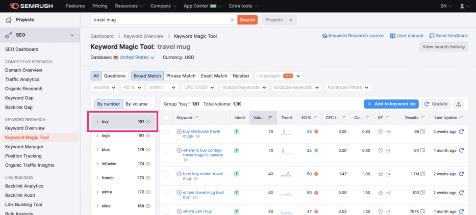The image size is (476, 215).
Task: Select checkbox for 'where to buy contigo' row
Action: [166, 150]
